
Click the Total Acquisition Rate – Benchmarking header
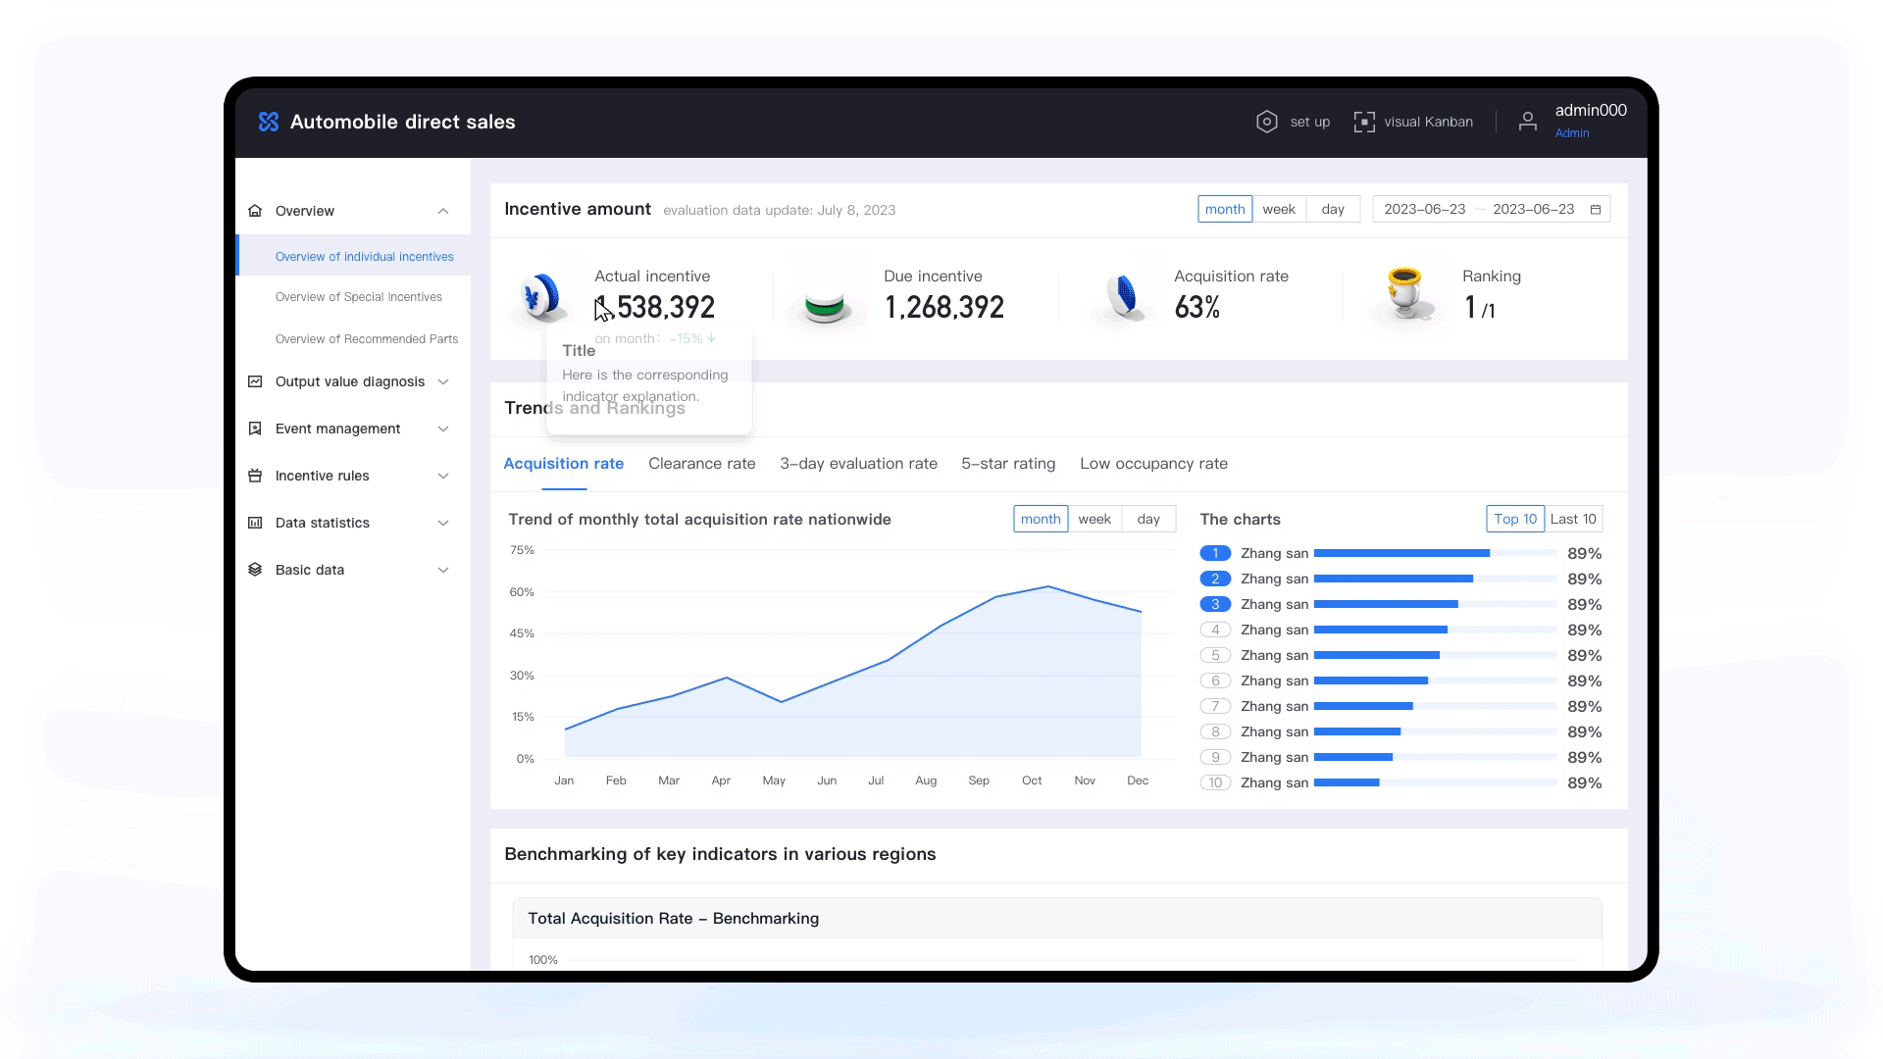[x=1057, y=918]
